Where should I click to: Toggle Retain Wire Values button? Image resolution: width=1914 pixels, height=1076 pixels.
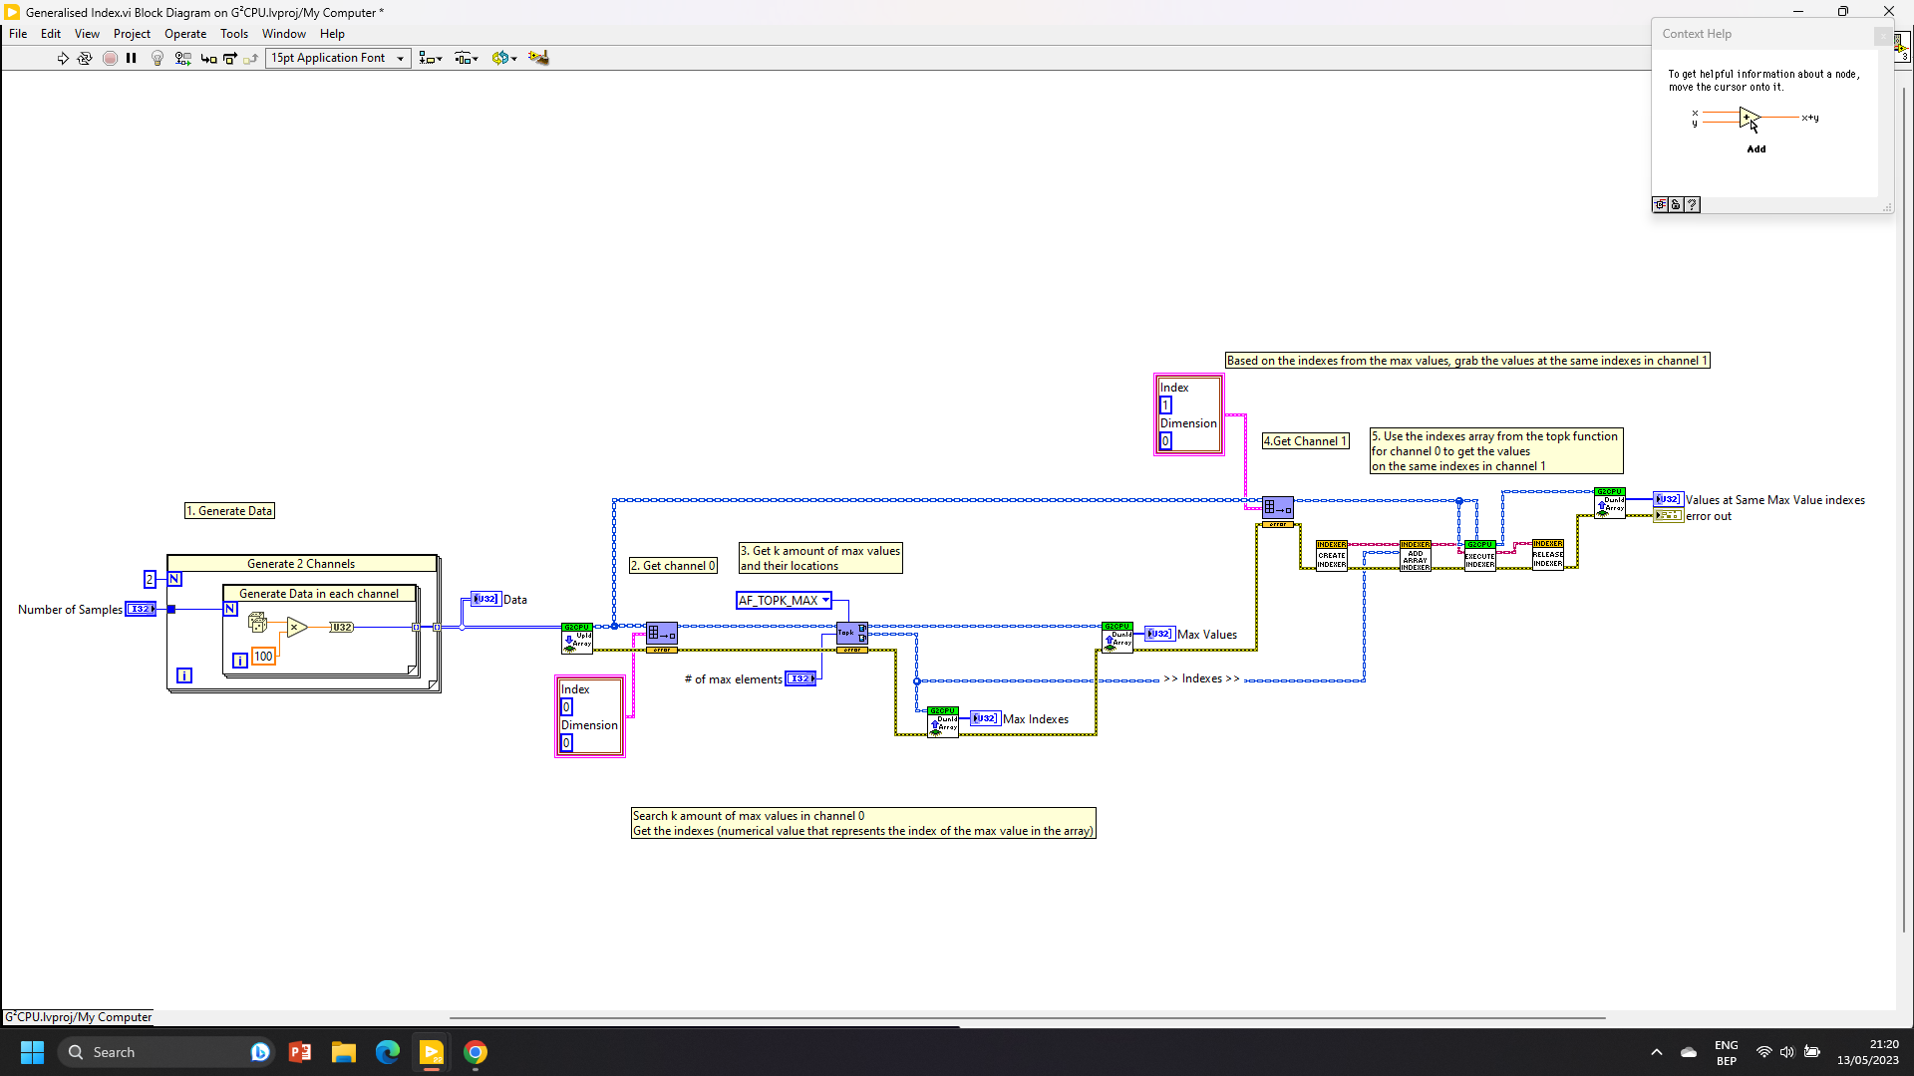click(x=182, y=58)
